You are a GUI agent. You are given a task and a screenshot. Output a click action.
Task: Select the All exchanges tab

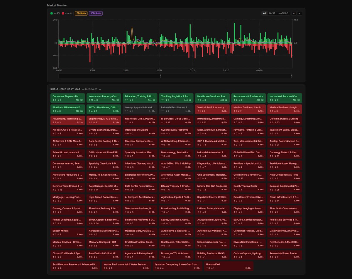click(x=264, y=13)
